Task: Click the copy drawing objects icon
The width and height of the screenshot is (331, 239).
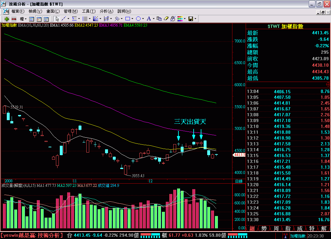Action: [x=159, y=19]
